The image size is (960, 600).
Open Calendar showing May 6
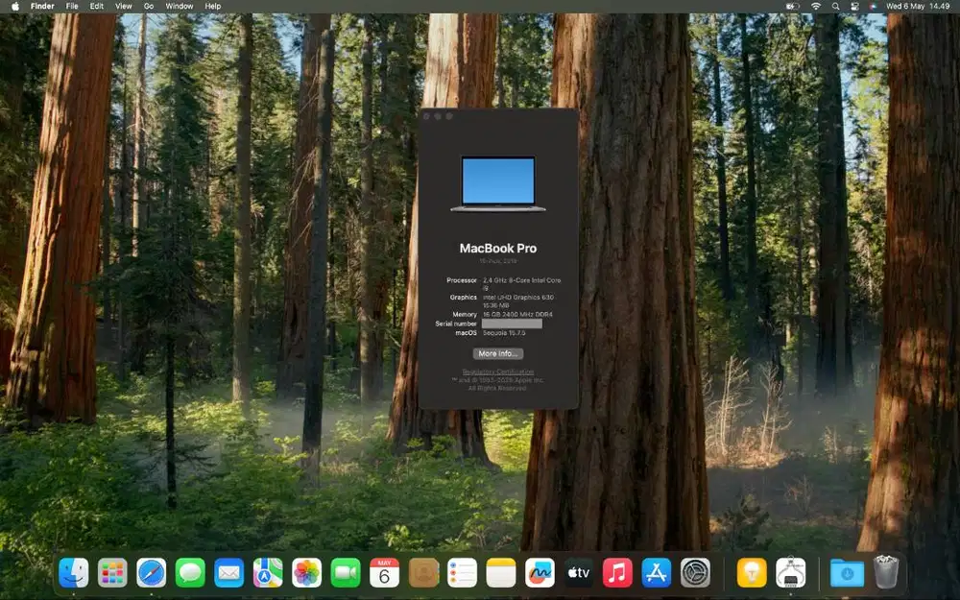[x=385, y=573]
